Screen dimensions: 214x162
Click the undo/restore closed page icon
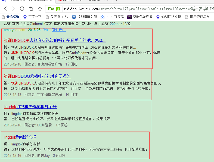pos(31,9)
